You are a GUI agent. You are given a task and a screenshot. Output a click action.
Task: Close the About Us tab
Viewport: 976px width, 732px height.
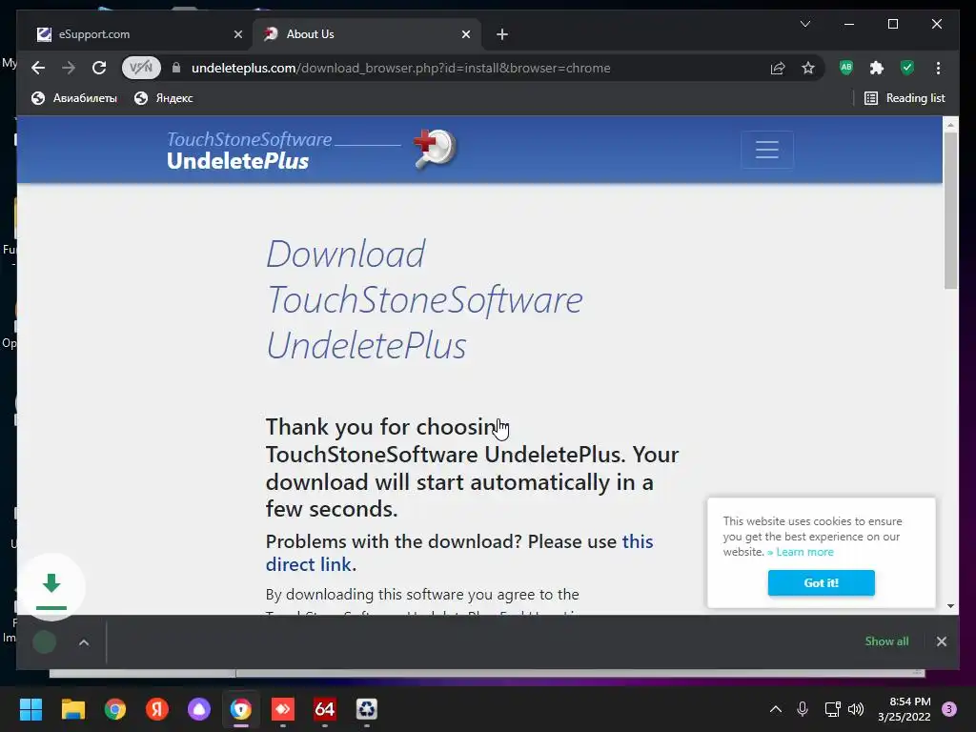pyautogui.click(x=466, y=34)
